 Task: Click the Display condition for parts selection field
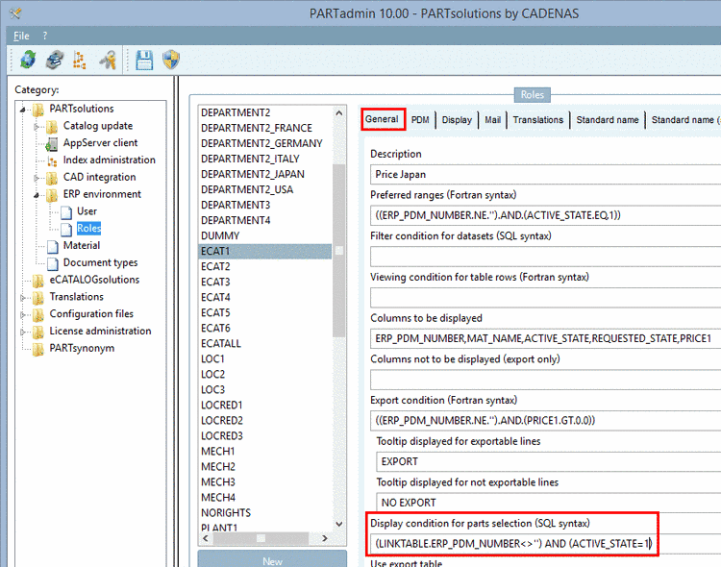(545, 544)
